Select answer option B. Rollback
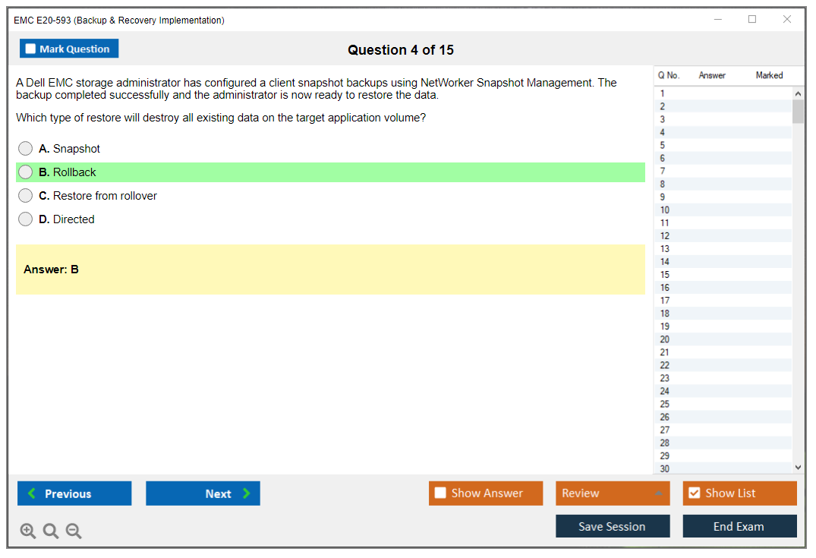 (26, 172)
